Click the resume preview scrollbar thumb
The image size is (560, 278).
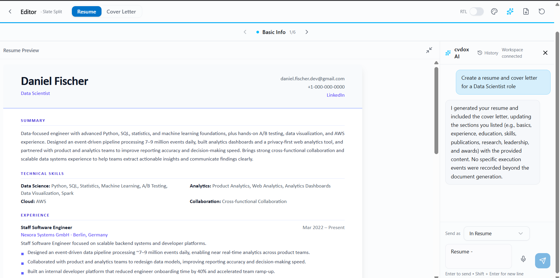436,110
